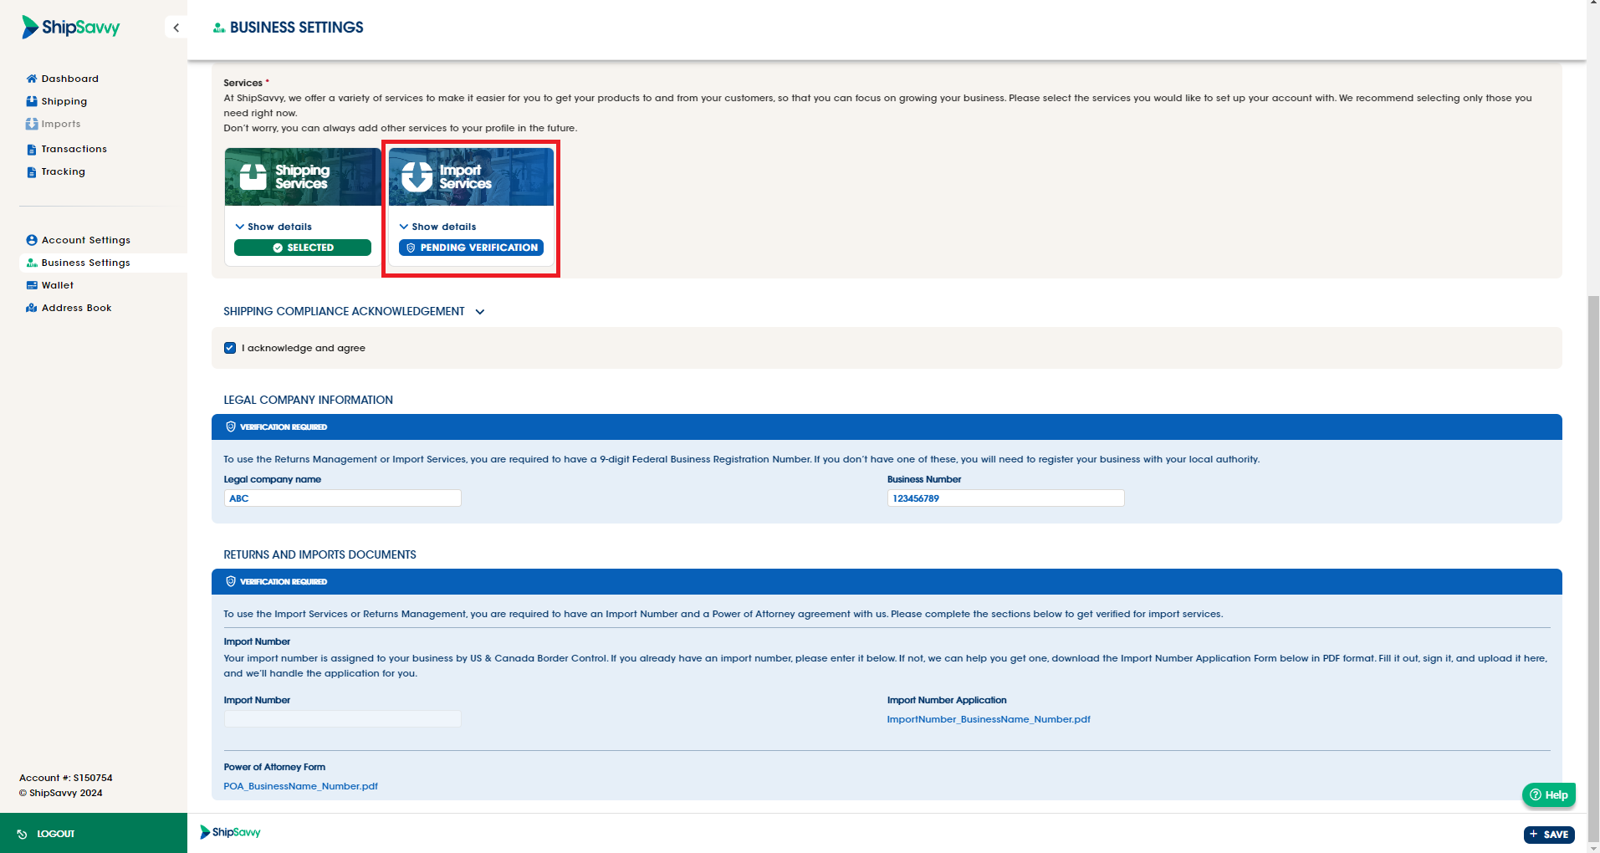Image resolution: width=1600 pixels, height=853 pixels.
Task: Click the ShipSavvy logo in sidebar
Action: tap(71, 28)
